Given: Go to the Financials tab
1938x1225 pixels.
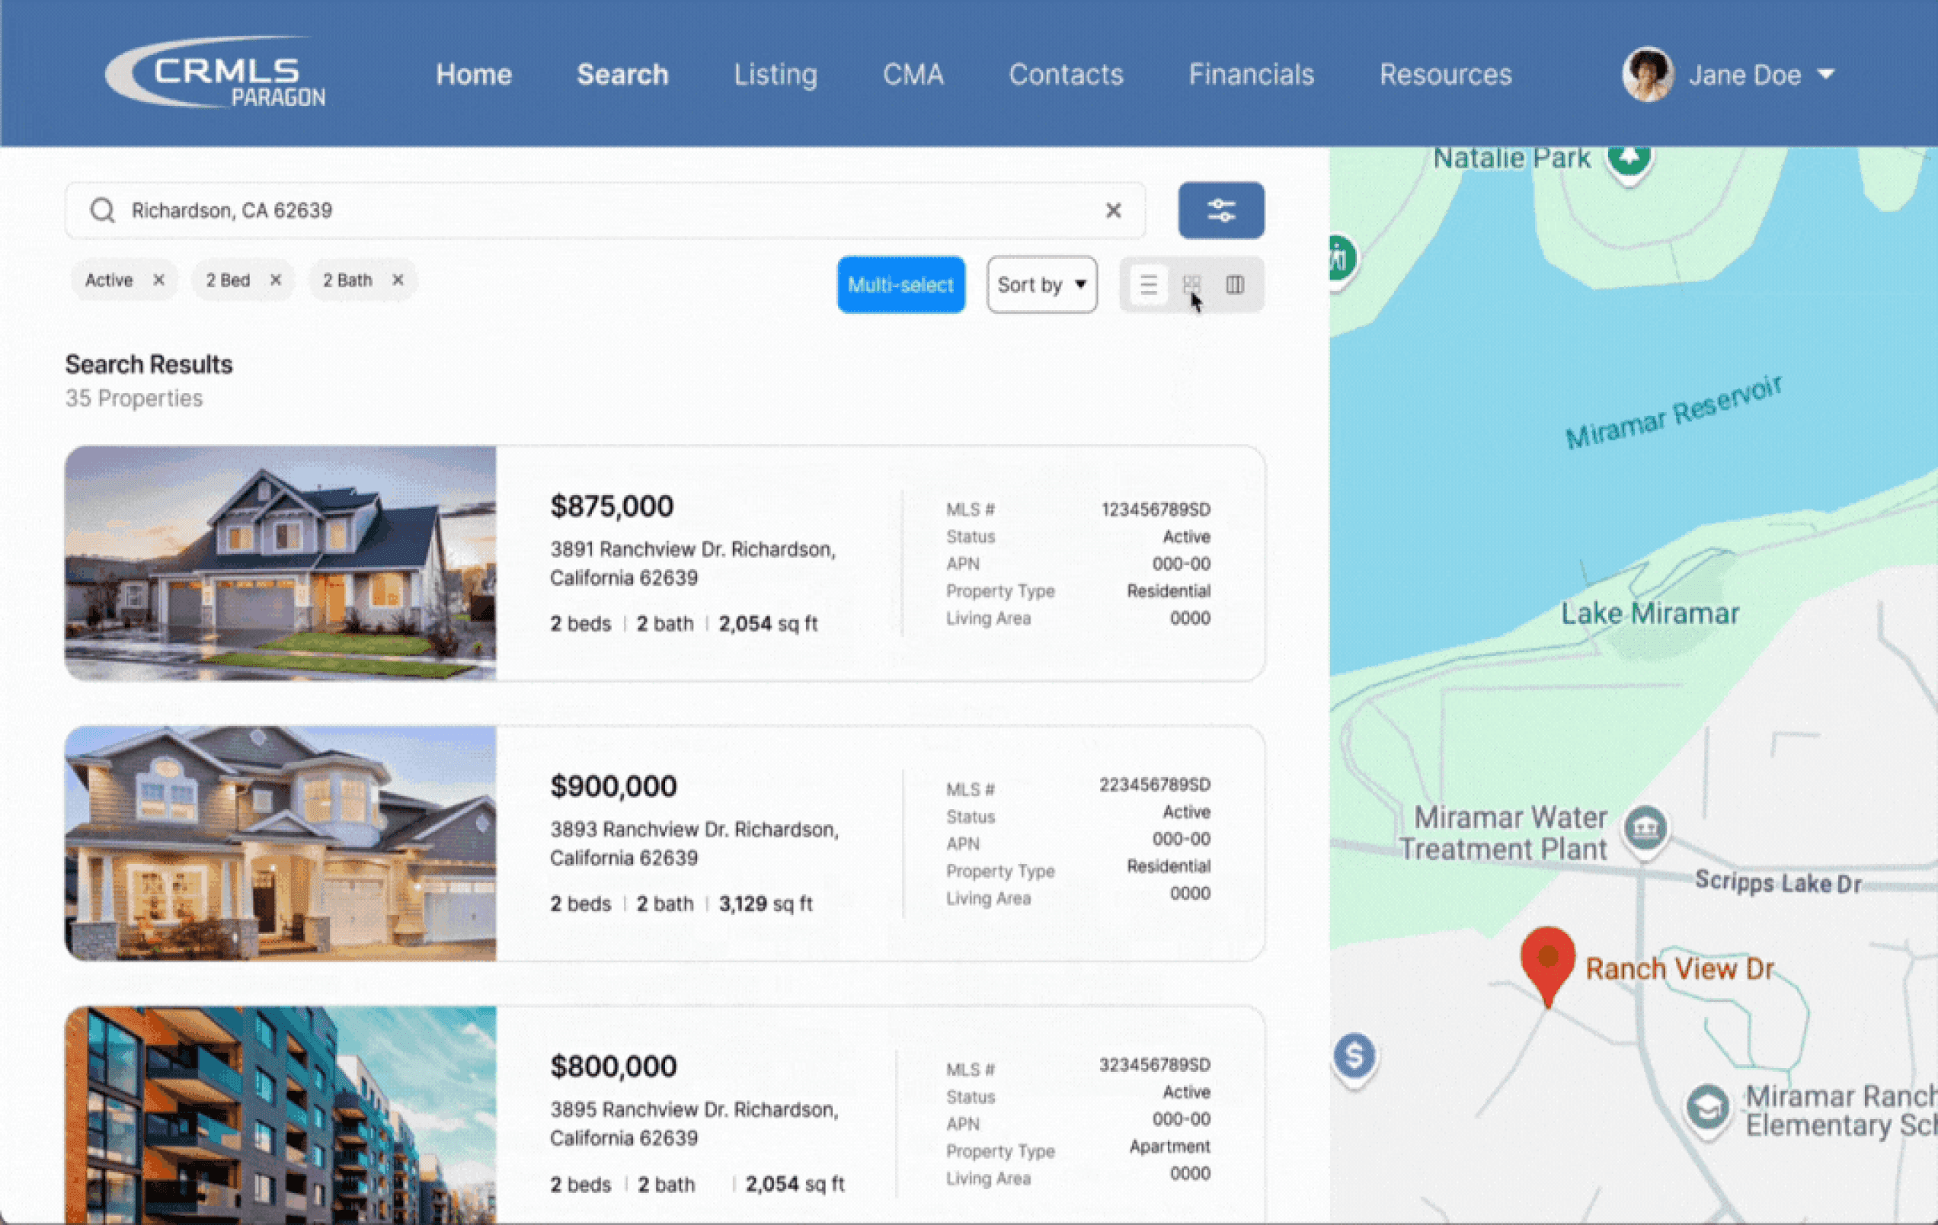Looking at the screenshot, I should coord(1251,75).
